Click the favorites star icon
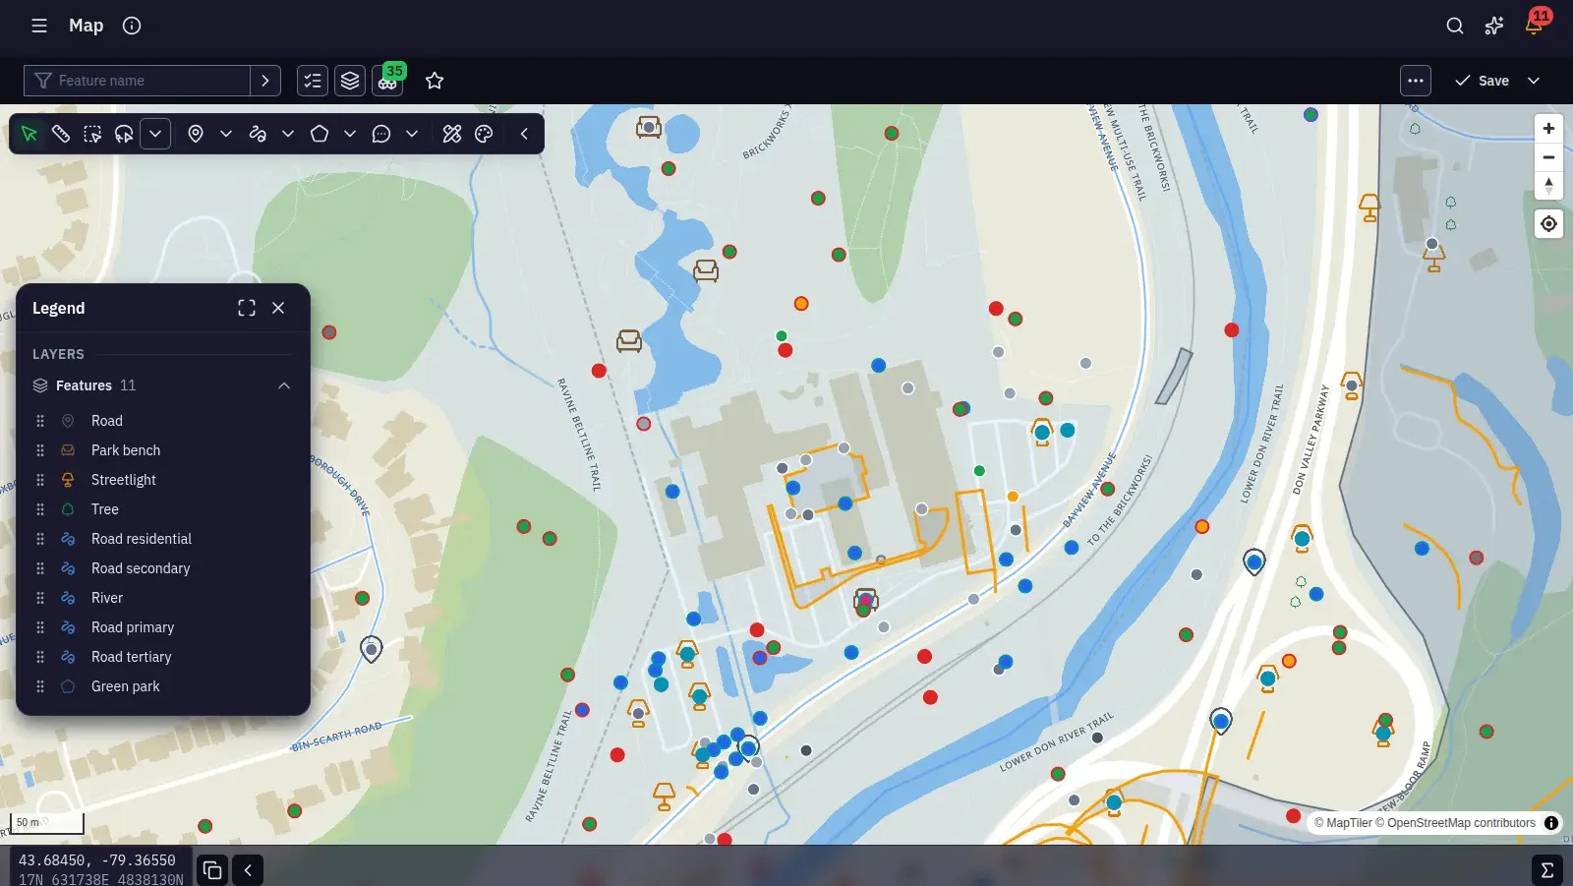Screen dimensions: 1573x886 (435, 81)
